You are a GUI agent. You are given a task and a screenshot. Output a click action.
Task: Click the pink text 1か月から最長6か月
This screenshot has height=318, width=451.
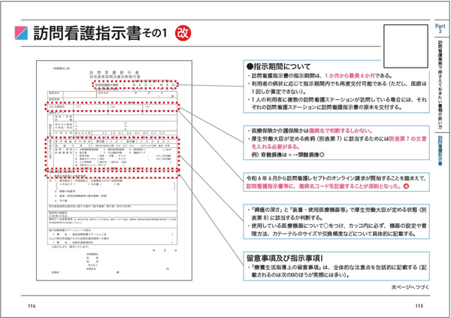[350, 76]
